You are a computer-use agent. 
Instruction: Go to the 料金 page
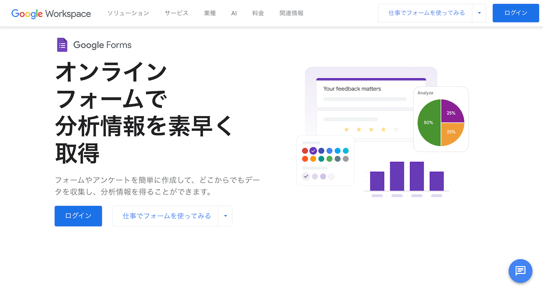tap(258, 13)
